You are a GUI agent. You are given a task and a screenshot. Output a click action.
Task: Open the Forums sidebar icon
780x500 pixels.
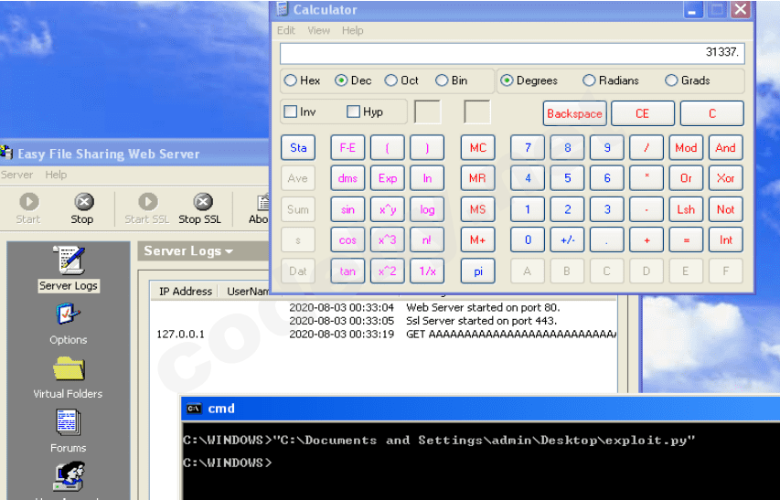click(69, 422)
